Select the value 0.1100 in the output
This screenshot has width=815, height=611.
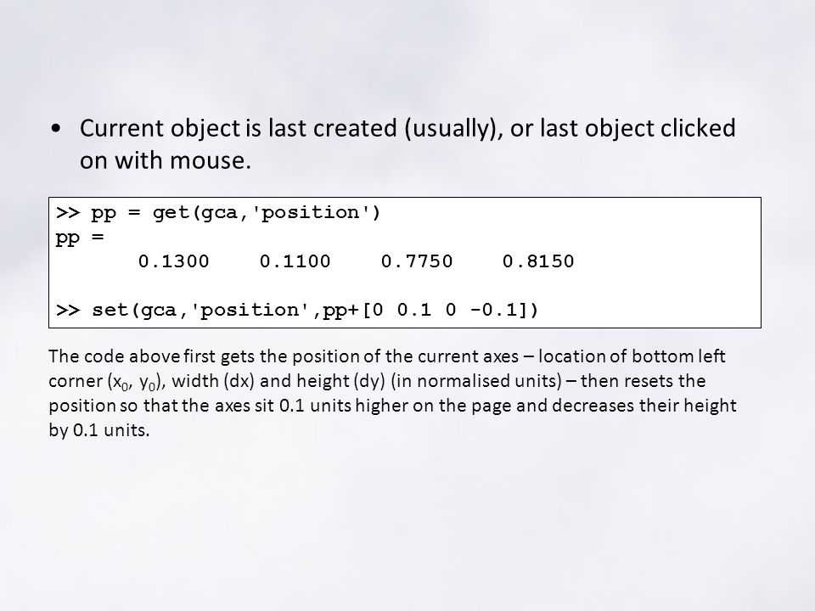point(295,261)
